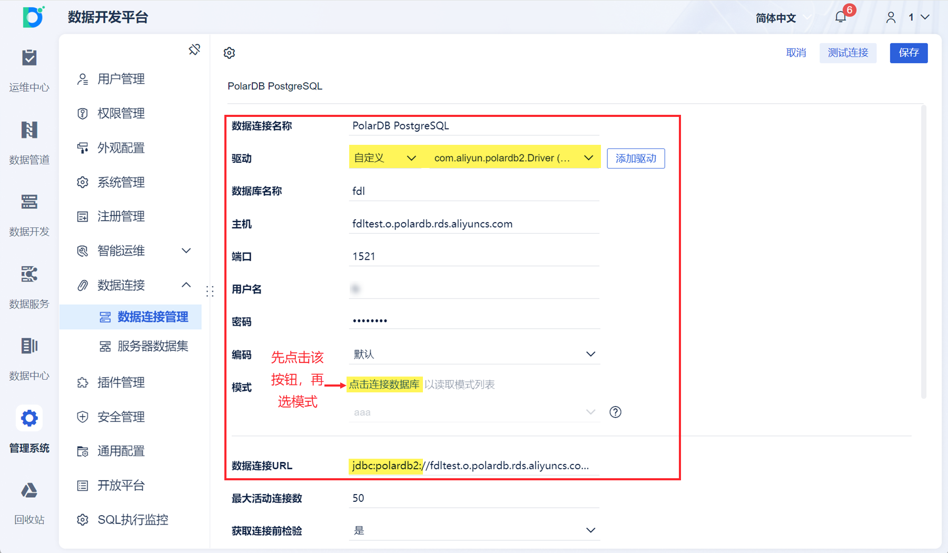Screen dimensions: 948x553
Task: Click the 密码 password field
Action: tap(474, 320)
